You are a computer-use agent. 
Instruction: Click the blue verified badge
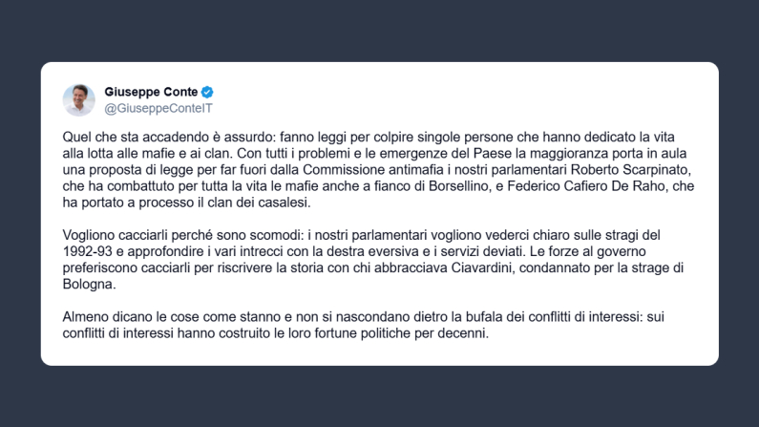tap(207, 93)
